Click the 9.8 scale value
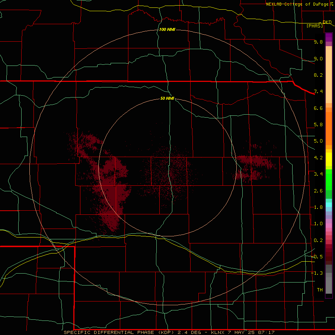Screen dimensions: 335x335 point(318,42)
